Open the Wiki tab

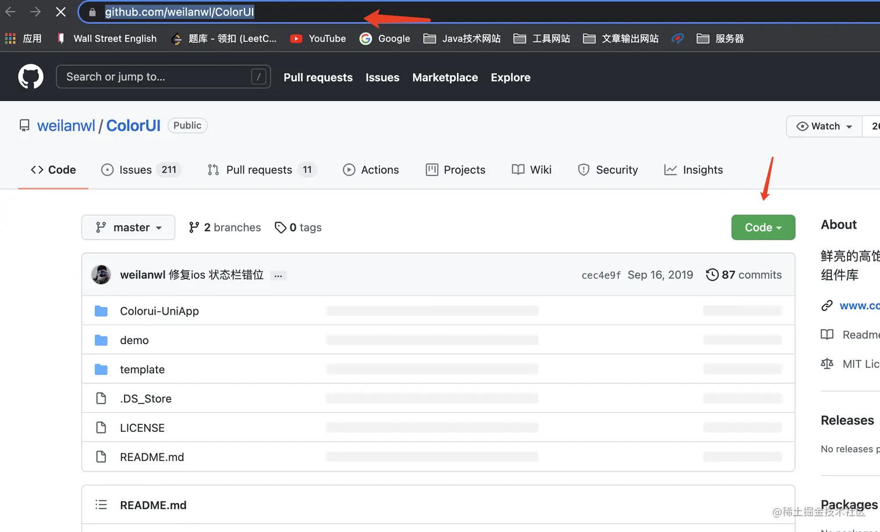point(531,170)
